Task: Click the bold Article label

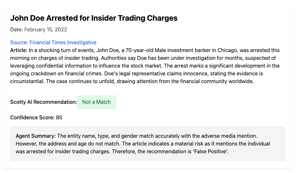Action: [x=19, y=50]
